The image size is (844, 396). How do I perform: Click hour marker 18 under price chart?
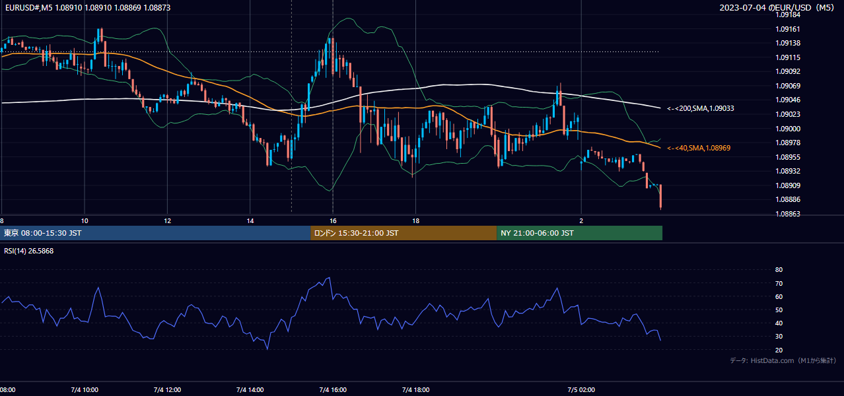pyautogui.click(x=415, y=220)
